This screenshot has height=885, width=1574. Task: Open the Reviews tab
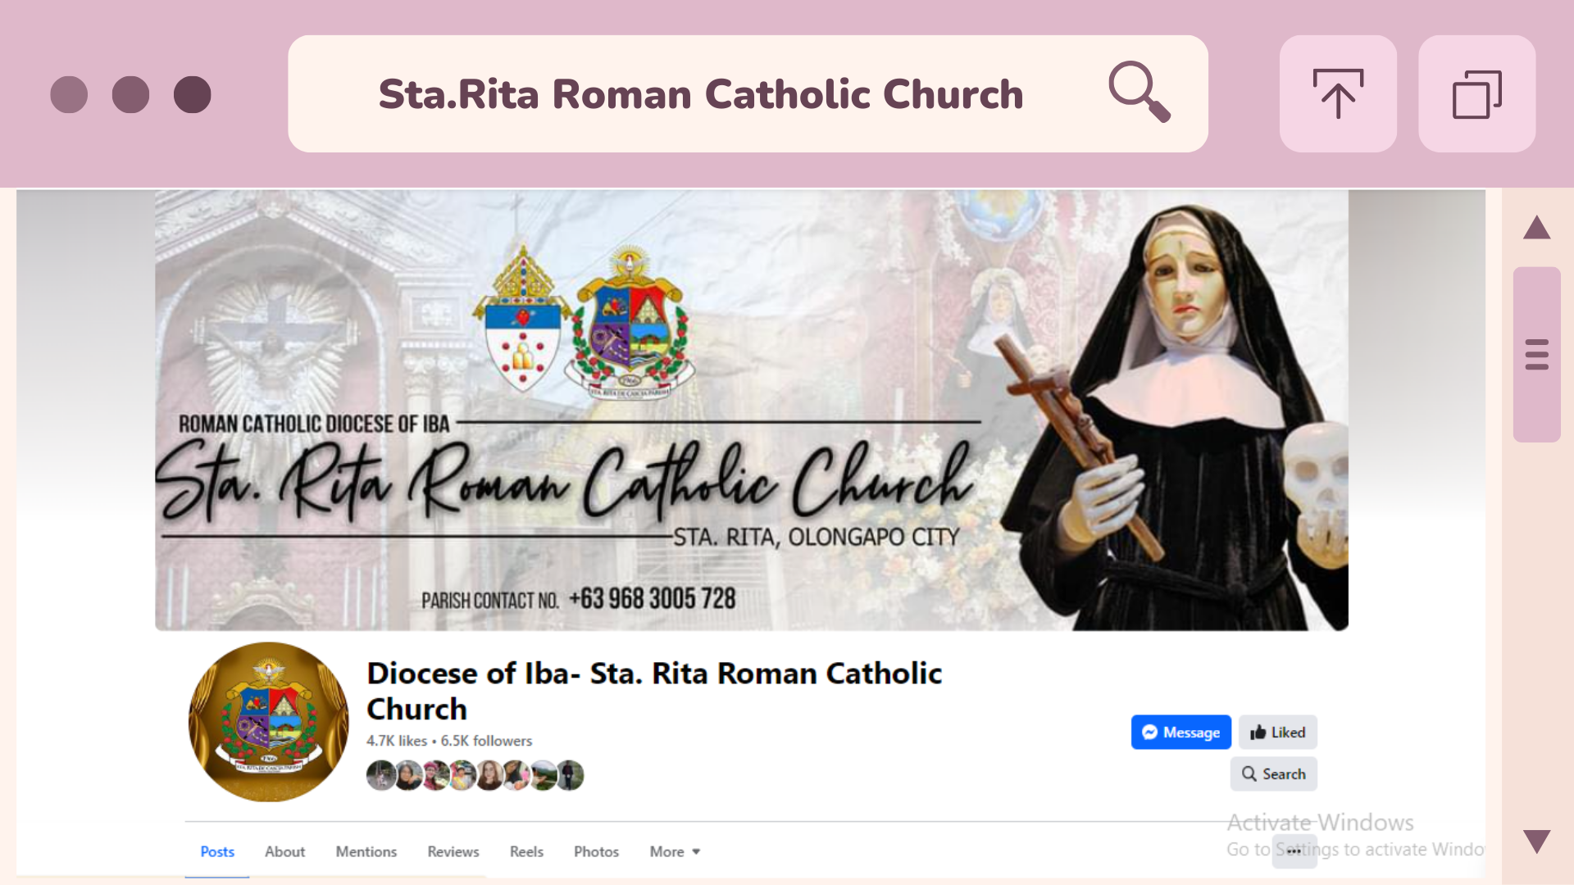point(453,851)
